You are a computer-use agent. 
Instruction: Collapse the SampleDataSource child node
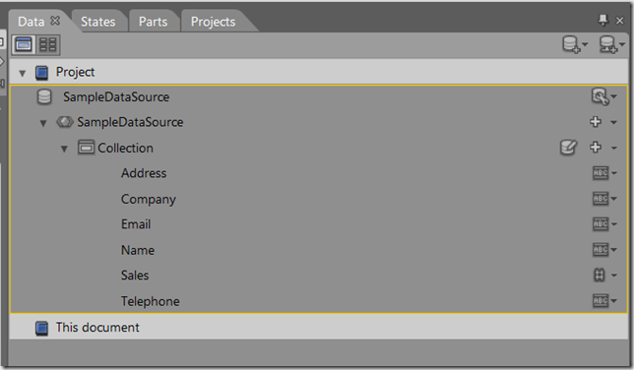pyautogui.click(x=43, y=123)
